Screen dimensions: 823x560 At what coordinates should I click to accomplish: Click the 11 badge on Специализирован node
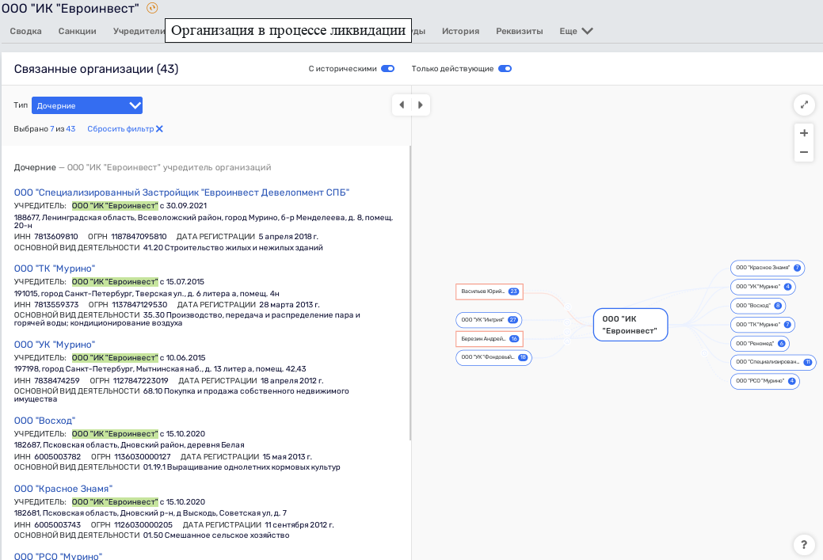pyautogui.click(x=808, y=362)
